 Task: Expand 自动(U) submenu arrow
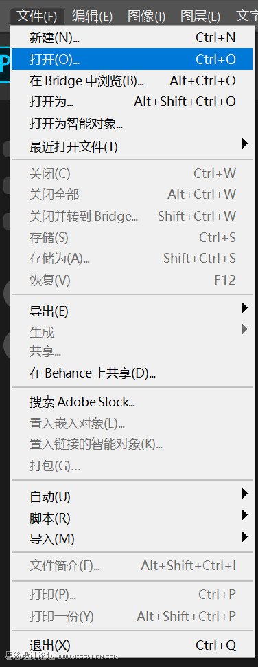244,494
